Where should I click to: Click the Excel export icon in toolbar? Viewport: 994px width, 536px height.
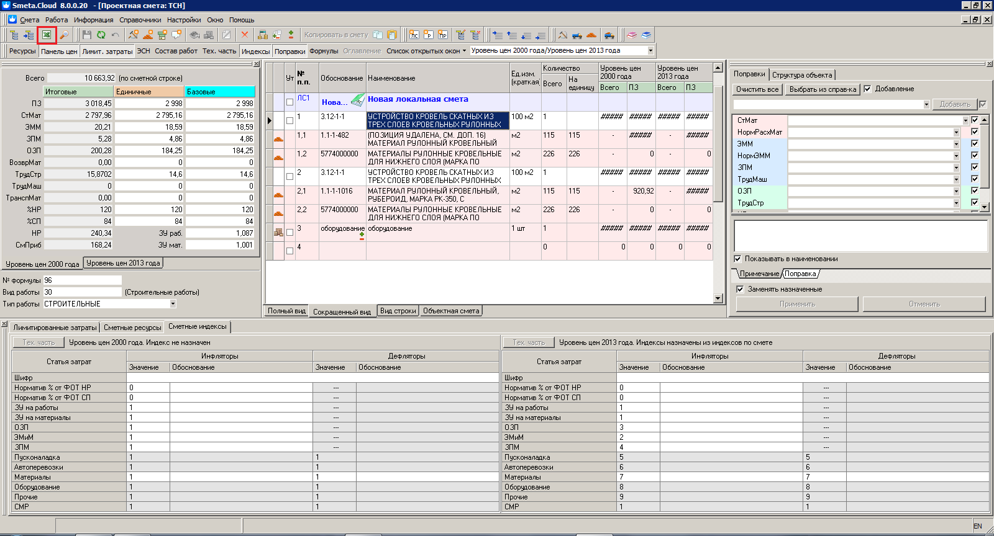click(47, 35)
